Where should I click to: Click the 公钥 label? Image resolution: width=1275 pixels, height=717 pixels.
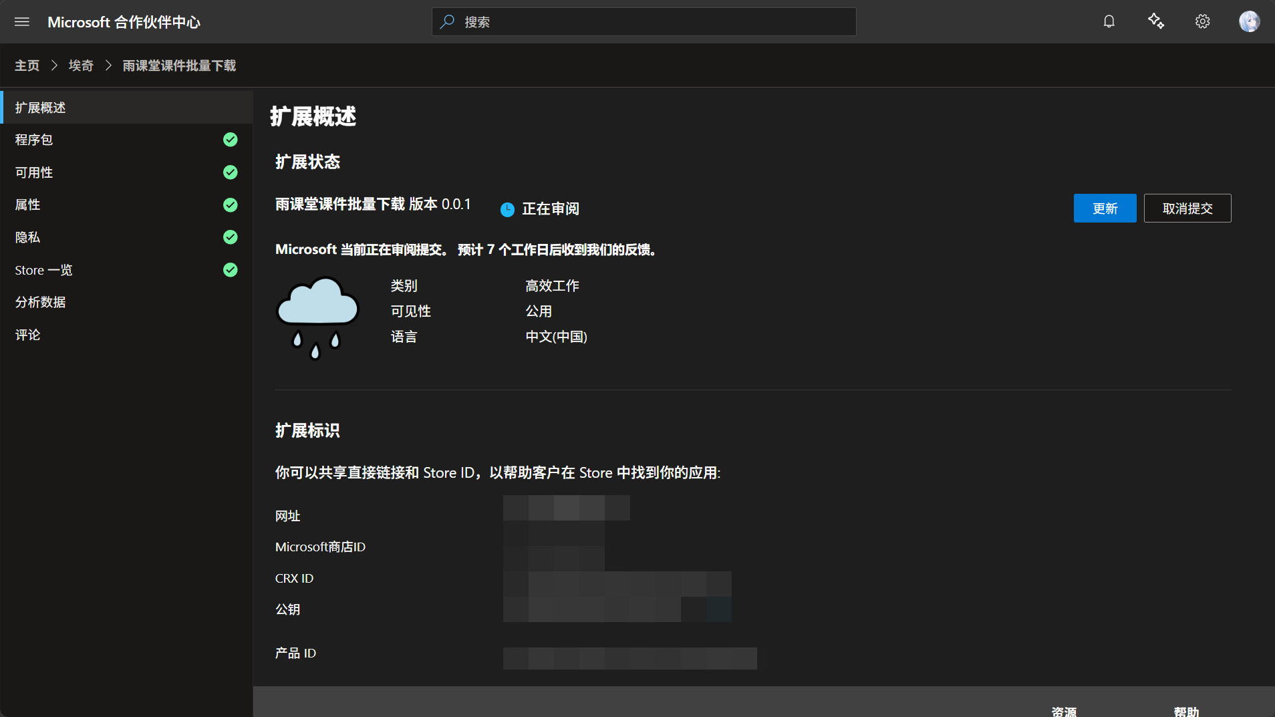[x=287, y=609]
